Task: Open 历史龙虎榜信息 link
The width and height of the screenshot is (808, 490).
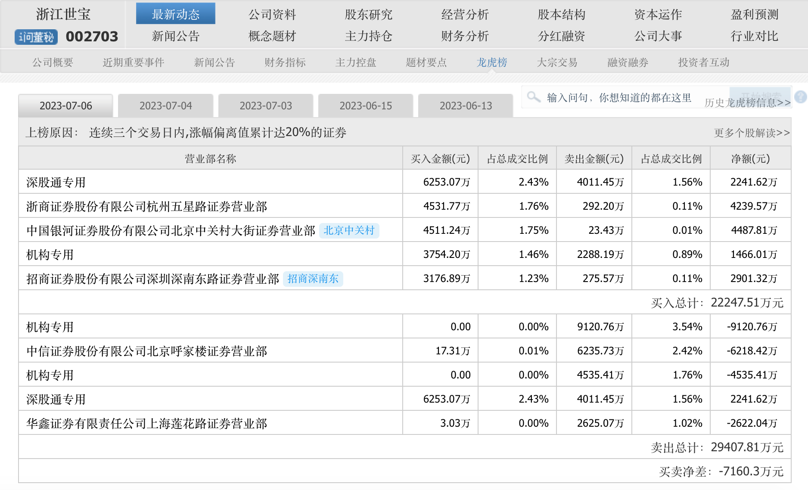Action: click(747, 103)
